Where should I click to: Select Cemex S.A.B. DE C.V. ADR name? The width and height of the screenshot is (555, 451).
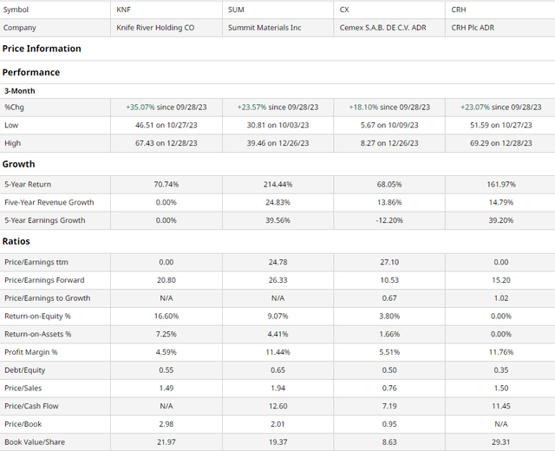[x=382, y=28]
